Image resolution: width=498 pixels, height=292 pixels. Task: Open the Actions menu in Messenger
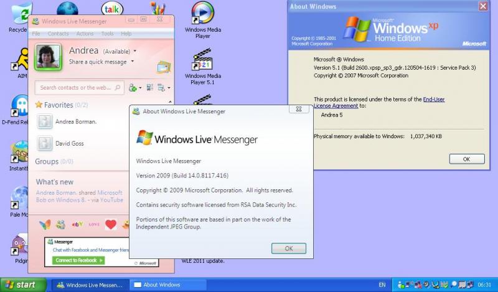coord(85,34)
